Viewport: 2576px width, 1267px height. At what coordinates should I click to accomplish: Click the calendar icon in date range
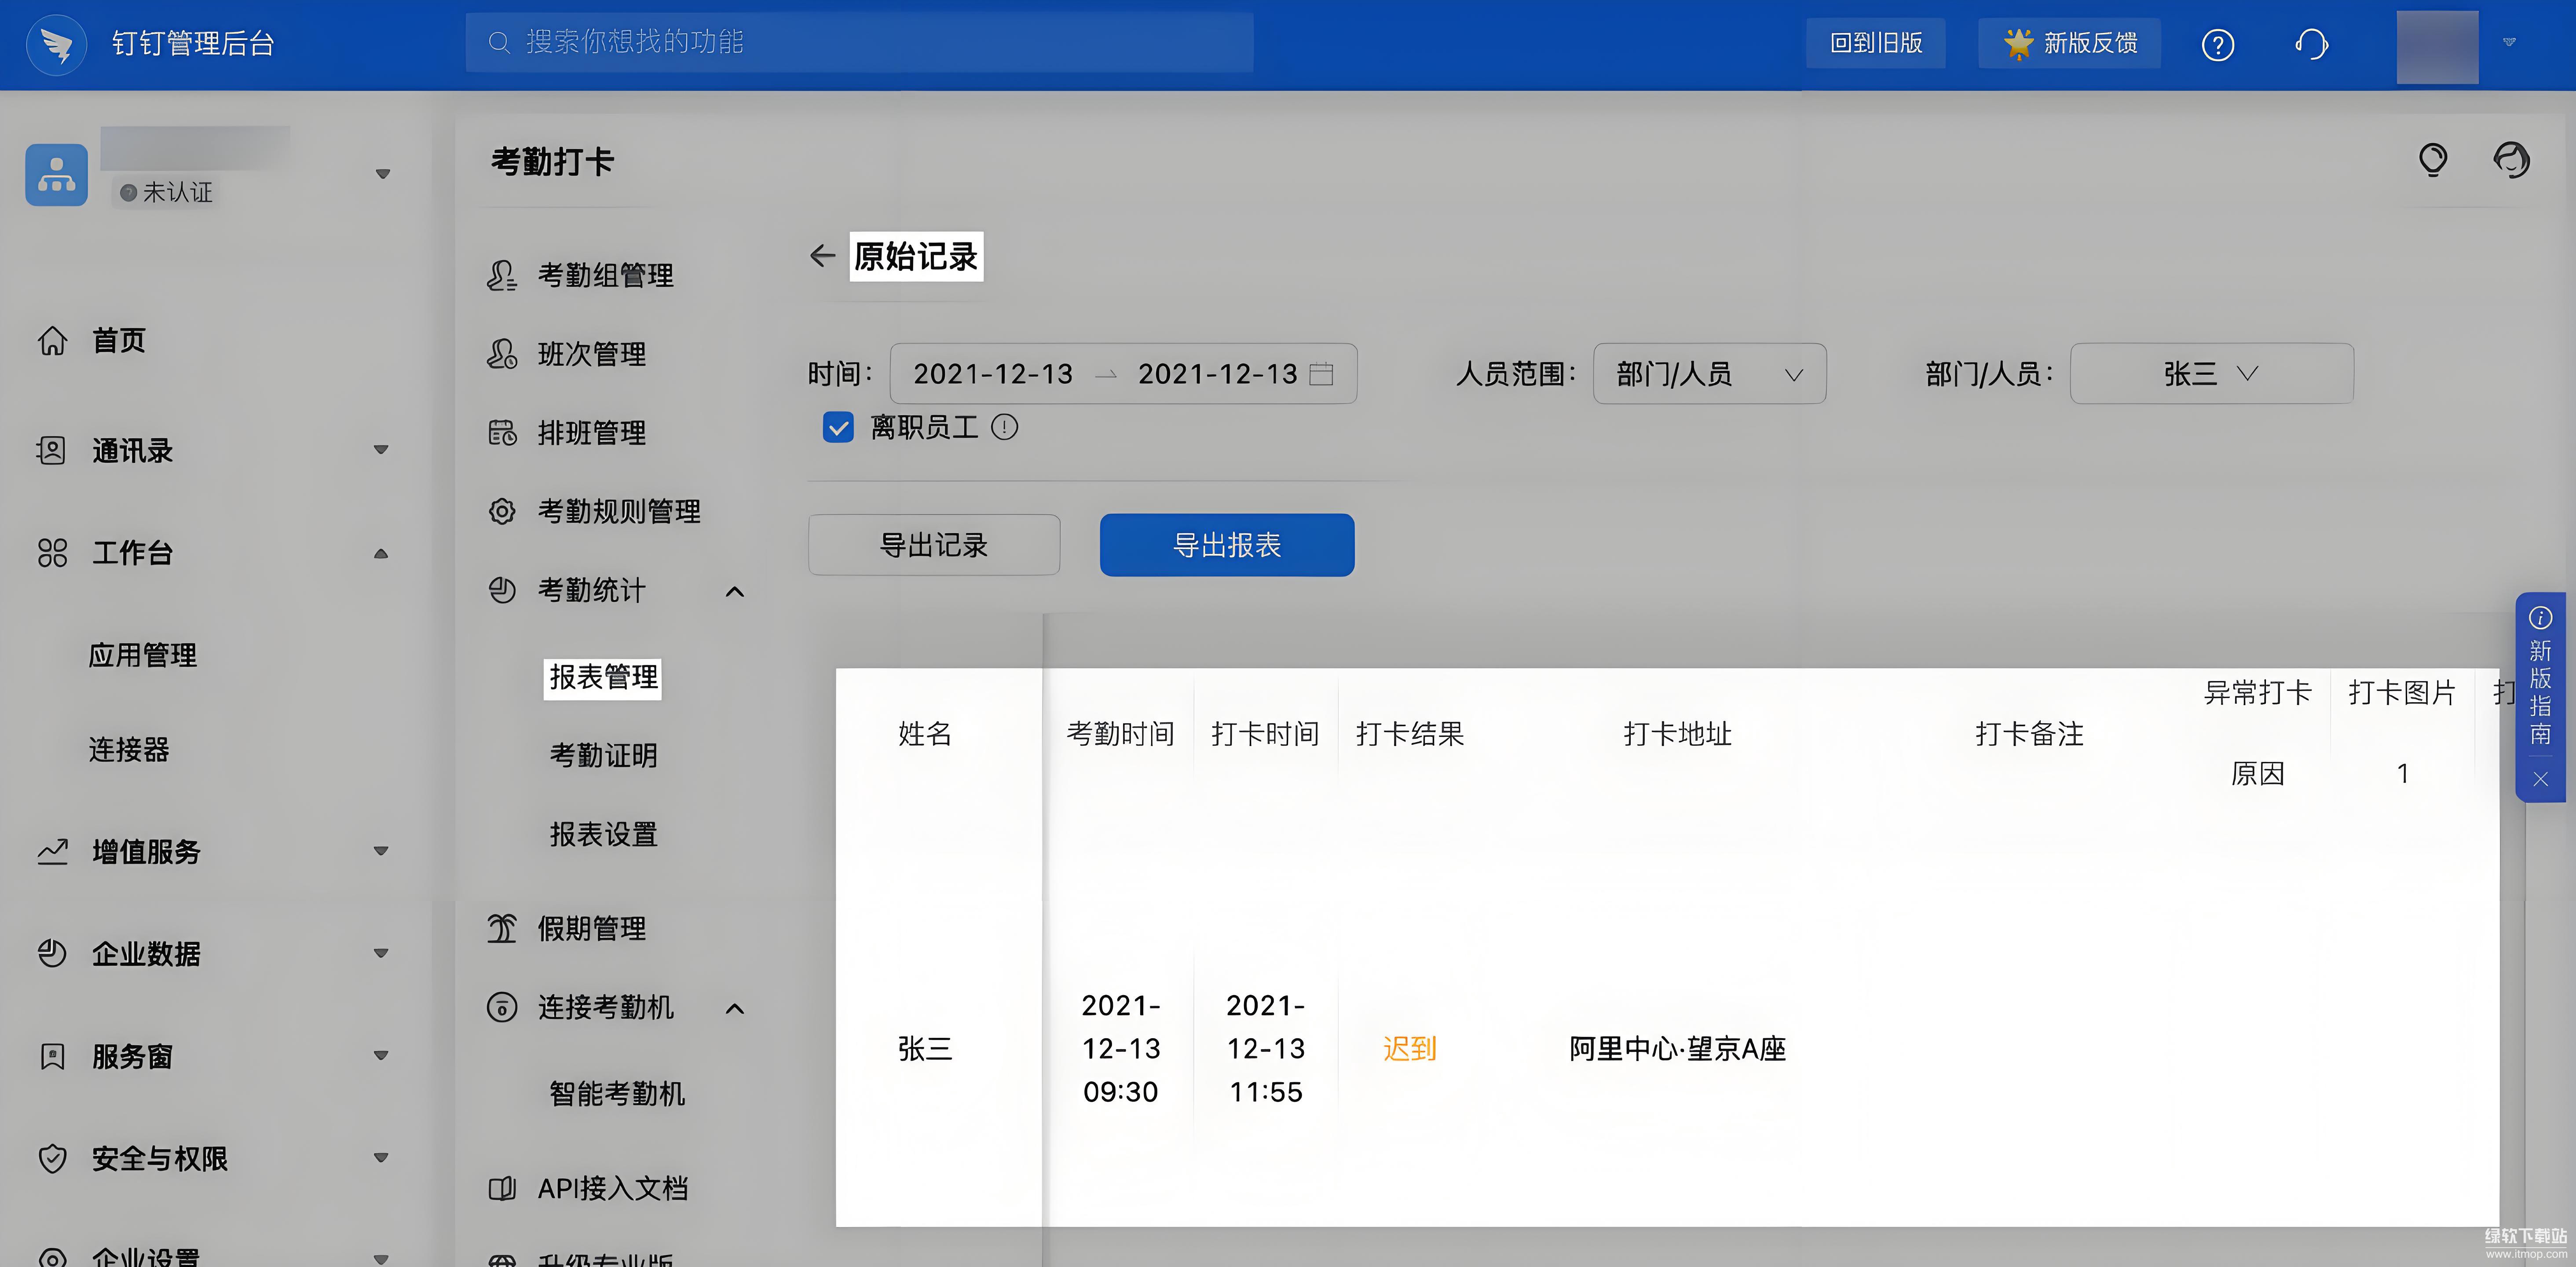[1321, 374]
